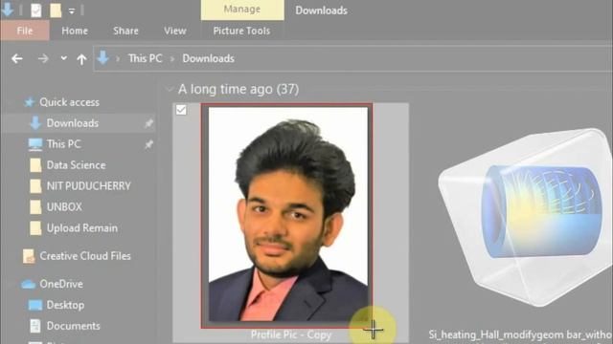The image size is (613, 344).
Task: Click the 'Profile Pic - Copy' file name
Action: click(x=291, y=334)
